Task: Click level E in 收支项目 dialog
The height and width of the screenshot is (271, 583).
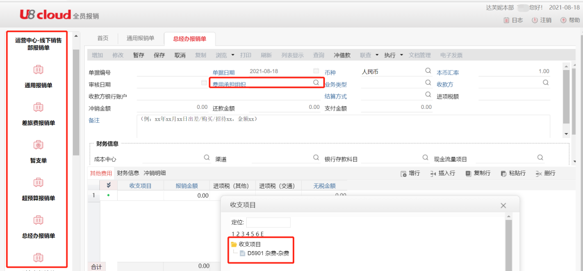Action: [262, 234]
